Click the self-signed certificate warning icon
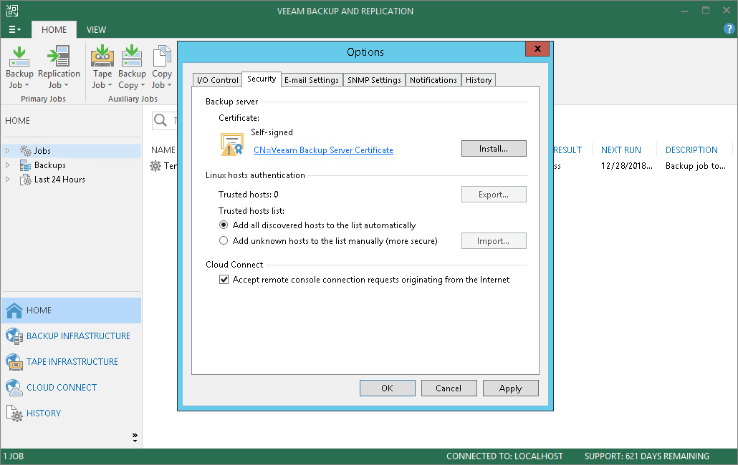Screen dimensions: 738x465 [231, 145]
